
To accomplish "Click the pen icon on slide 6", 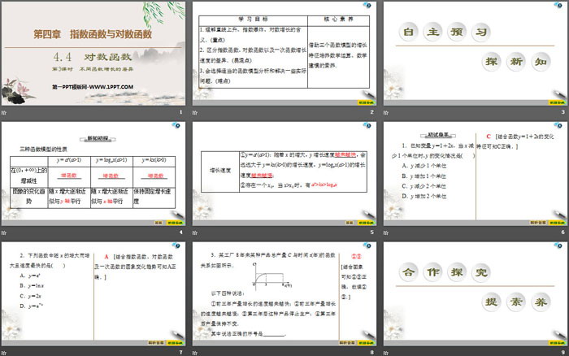I will [558, 215].
